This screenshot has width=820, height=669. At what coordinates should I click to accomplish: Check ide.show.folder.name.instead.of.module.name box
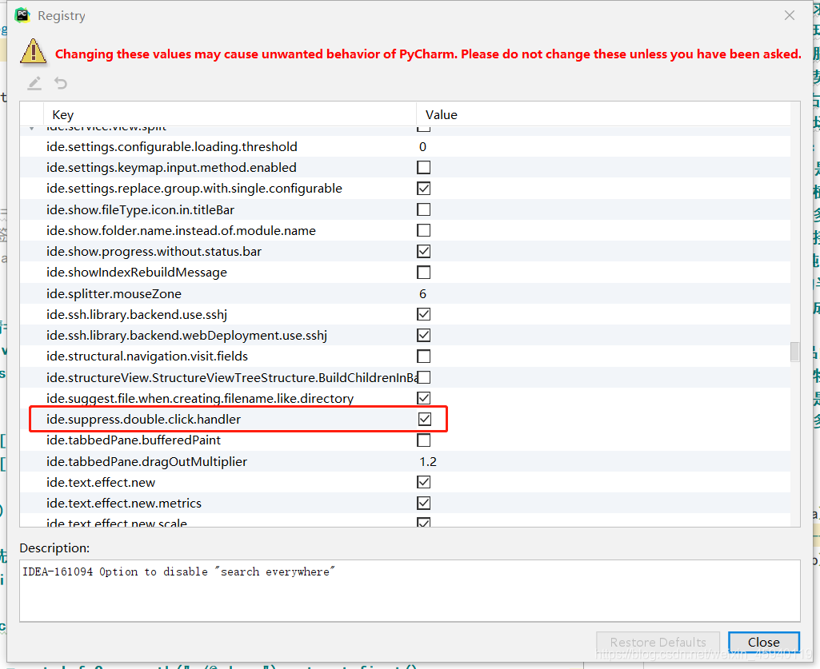point(423,230)
